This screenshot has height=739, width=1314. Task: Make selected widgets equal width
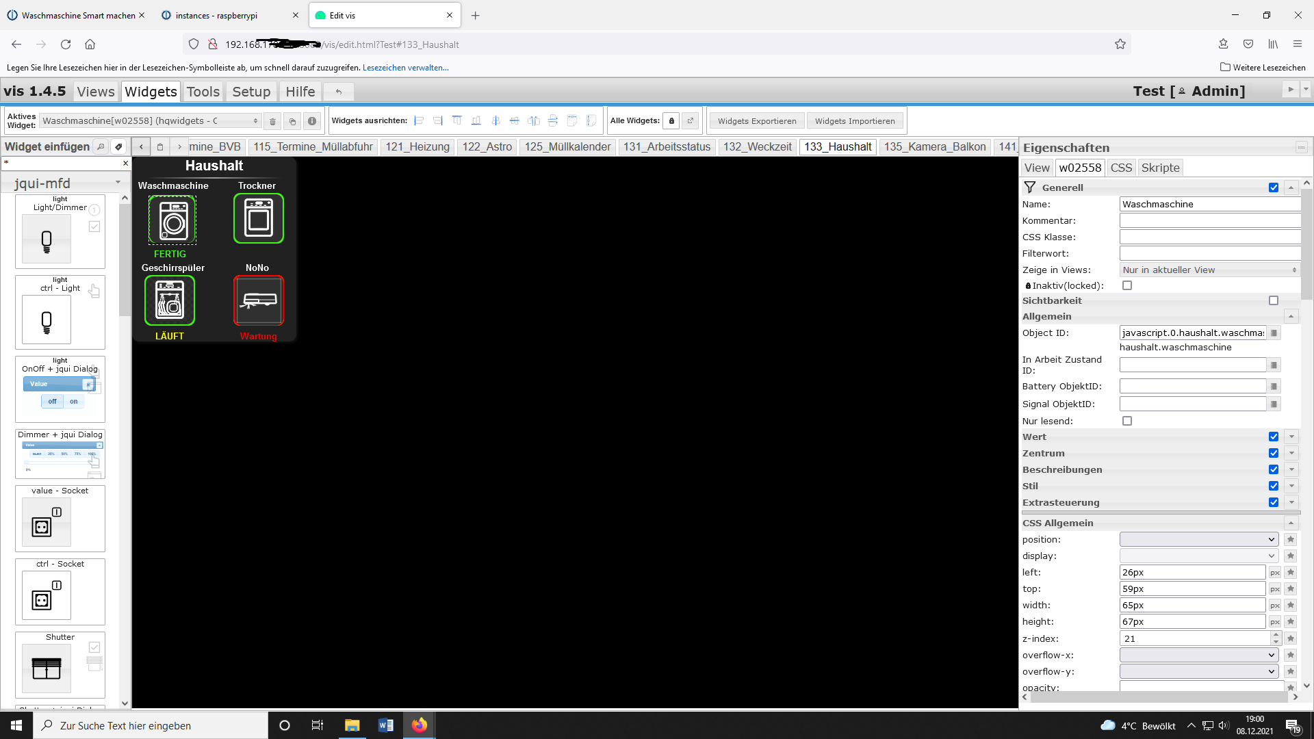[572, 120]
